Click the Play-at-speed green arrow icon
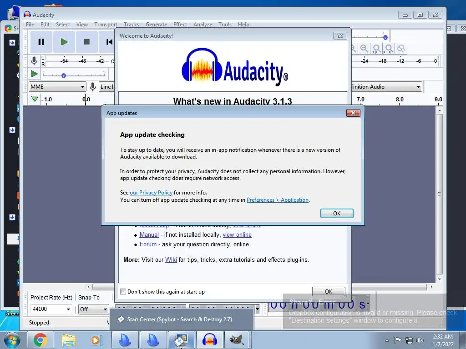 tap(34, 74)
